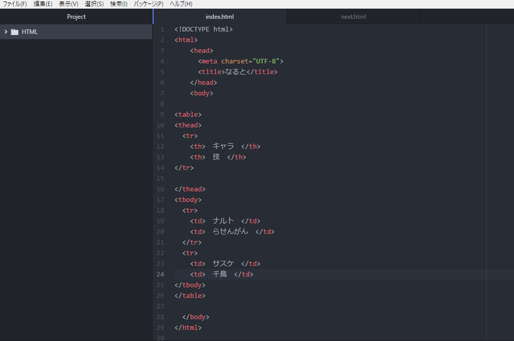This screenshot has height=341, width=514.
Task: Click the ナルト table cell line
Action: (x=225, y=221)
